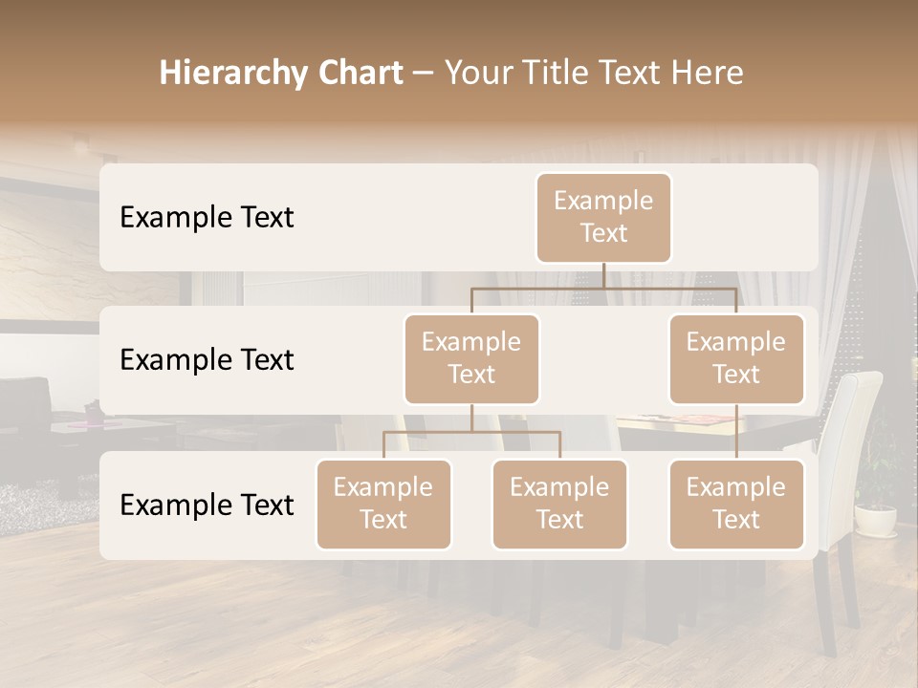918x688 pixels.
Task: Click the dark sofa at the left edge
Action: click(x=24, y=411)
